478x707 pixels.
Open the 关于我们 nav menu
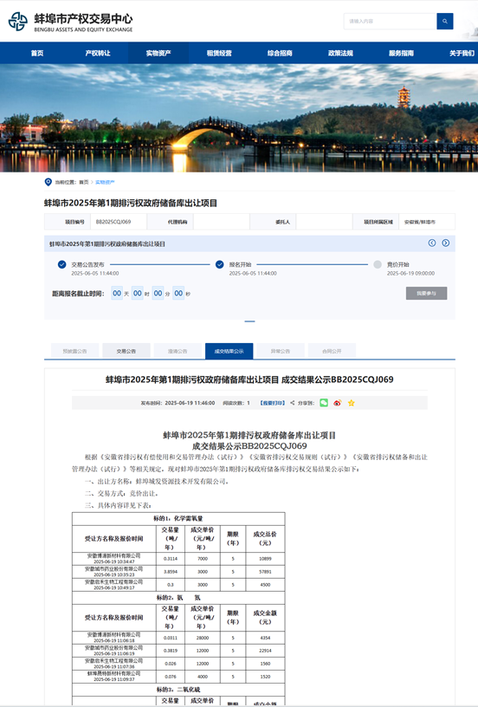click(x=462, y=53)
